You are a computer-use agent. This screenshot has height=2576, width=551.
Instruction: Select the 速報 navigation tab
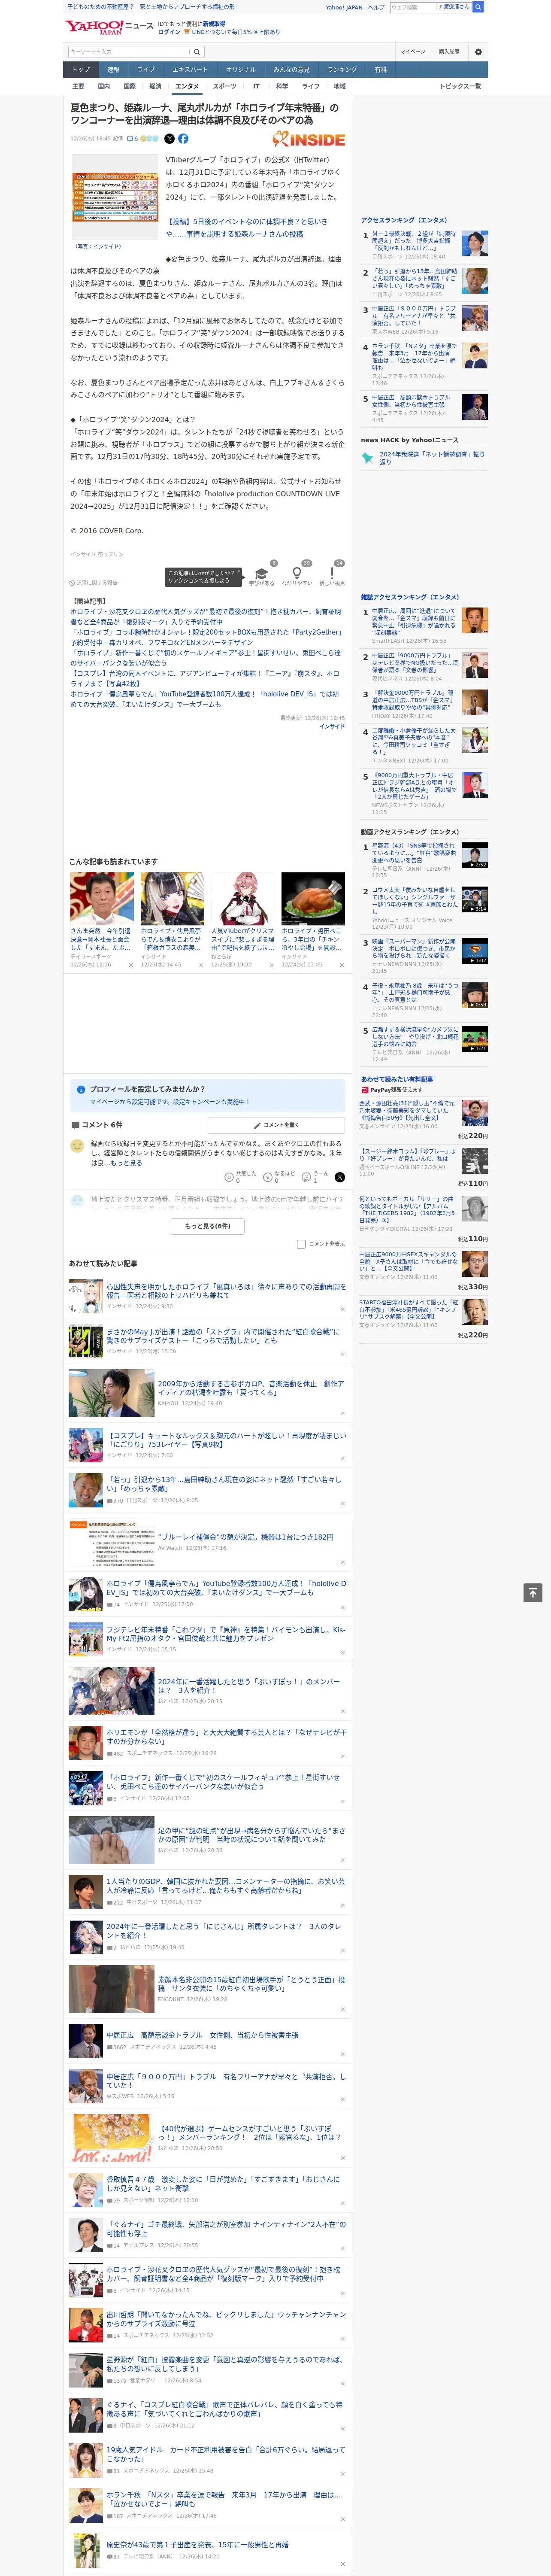(x=113, y=70)
